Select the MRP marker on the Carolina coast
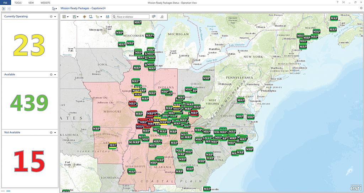Image resolution: width=364 pixels, height=193 pixels. [x=249, y=149]
